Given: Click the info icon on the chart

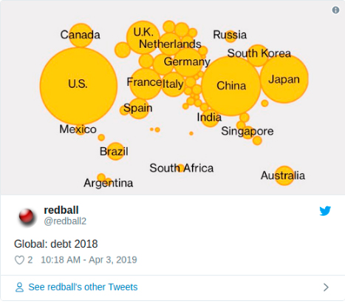Looking at the screenshot, I should pos(335,10).
